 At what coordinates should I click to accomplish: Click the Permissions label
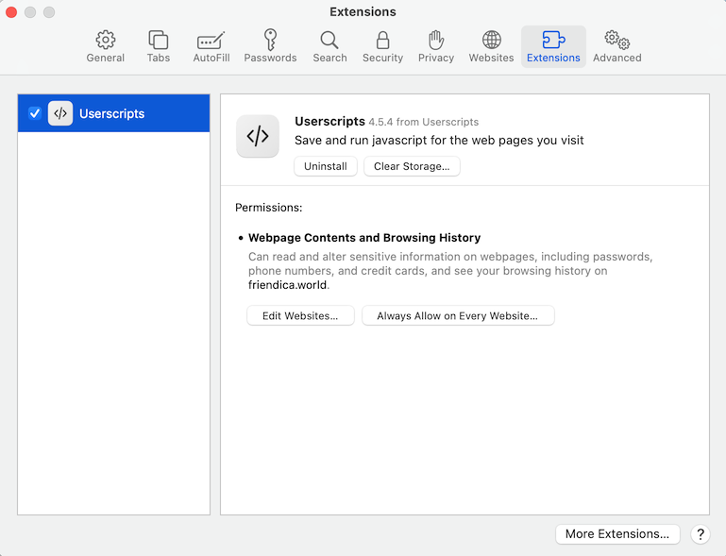point(268,208)
